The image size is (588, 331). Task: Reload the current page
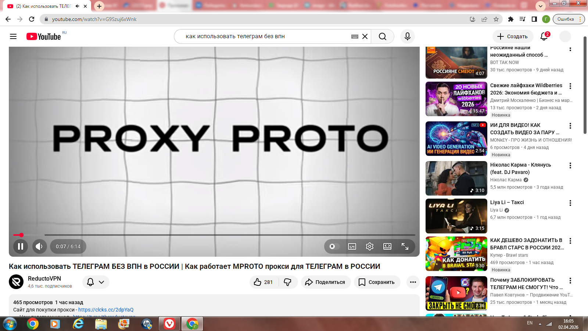coord(32,19)
